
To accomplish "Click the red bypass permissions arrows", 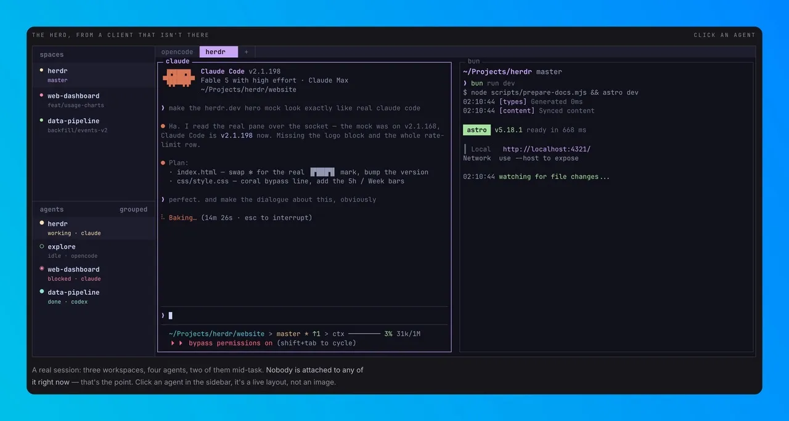I will click(x=177, y=343).
